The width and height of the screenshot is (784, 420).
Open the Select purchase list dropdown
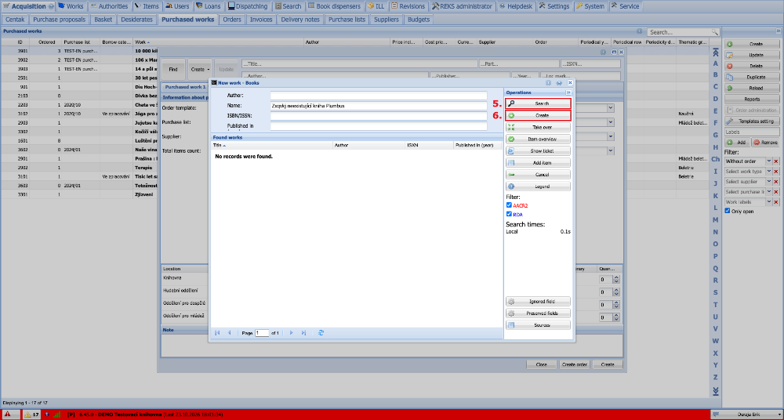coord(769,192)
